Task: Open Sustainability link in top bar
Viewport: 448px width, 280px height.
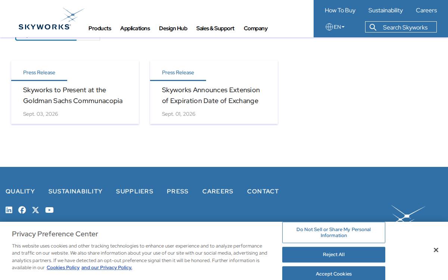Action: [x=386, y=10]
